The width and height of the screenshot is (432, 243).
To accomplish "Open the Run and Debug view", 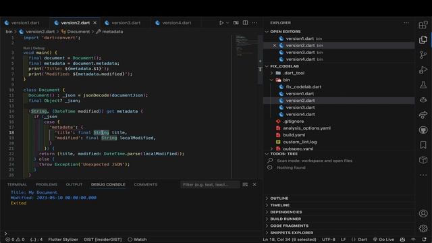I will click(x=423, y=70).
